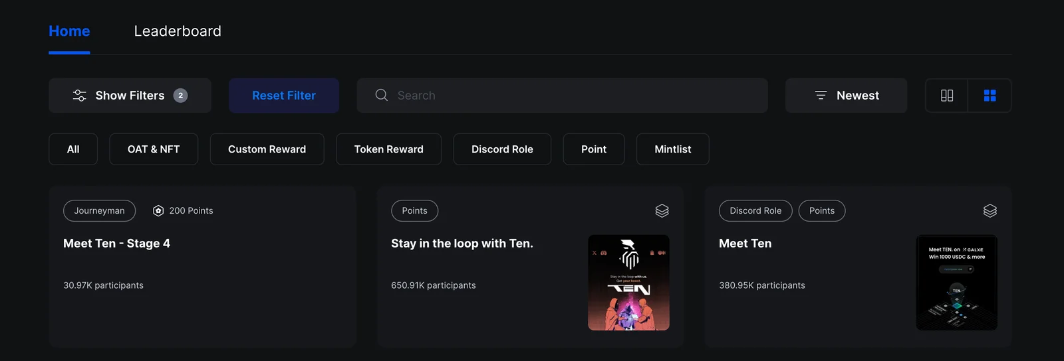Expand the Show Filters panel
Viewport: 1064px width, 361px height.
[130, 96]
